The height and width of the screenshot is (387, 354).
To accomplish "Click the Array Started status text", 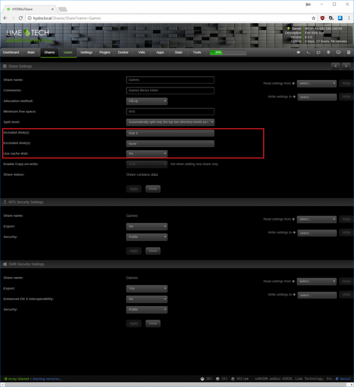I will 19,379.
